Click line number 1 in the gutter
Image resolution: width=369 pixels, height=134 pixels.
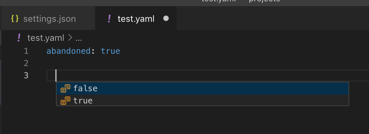click(26, 51)
